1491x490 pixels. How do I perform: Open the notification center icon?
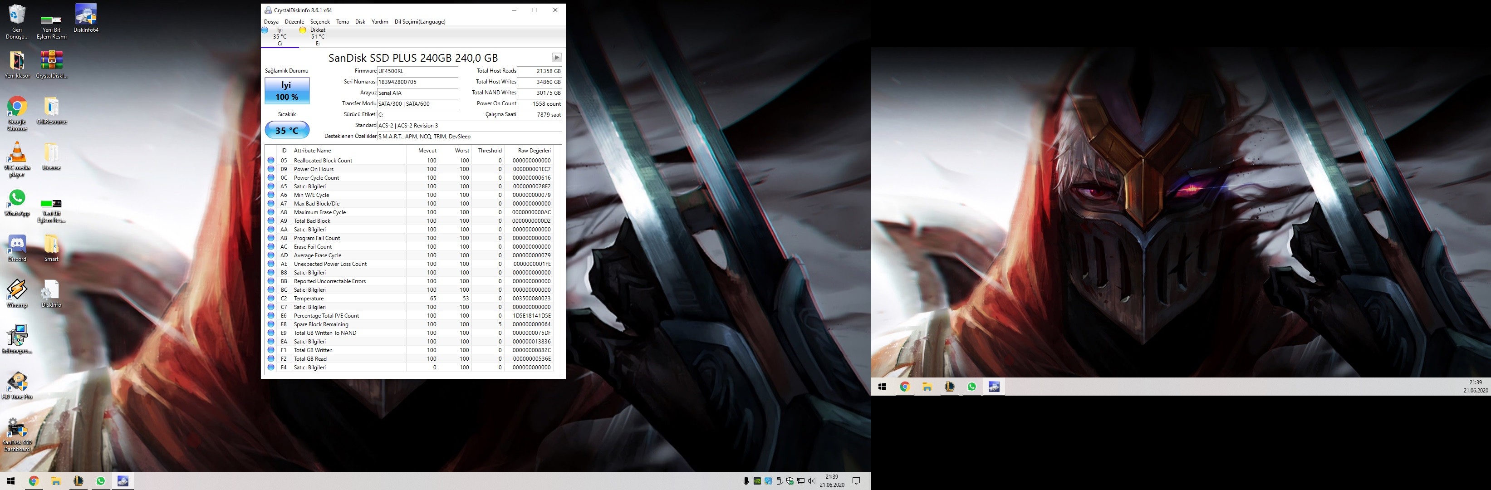coord(857,481)
